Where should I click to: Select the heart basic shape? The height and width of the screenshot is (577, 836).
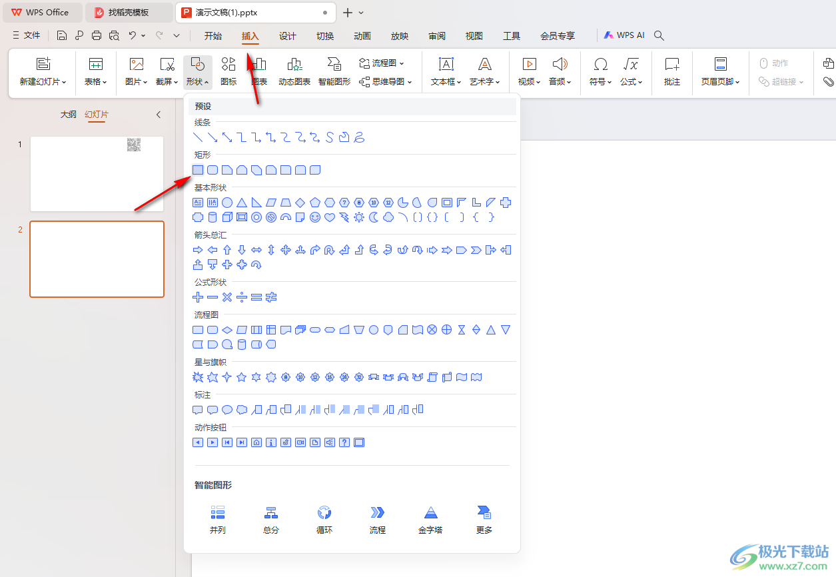(x=330, y=217)
